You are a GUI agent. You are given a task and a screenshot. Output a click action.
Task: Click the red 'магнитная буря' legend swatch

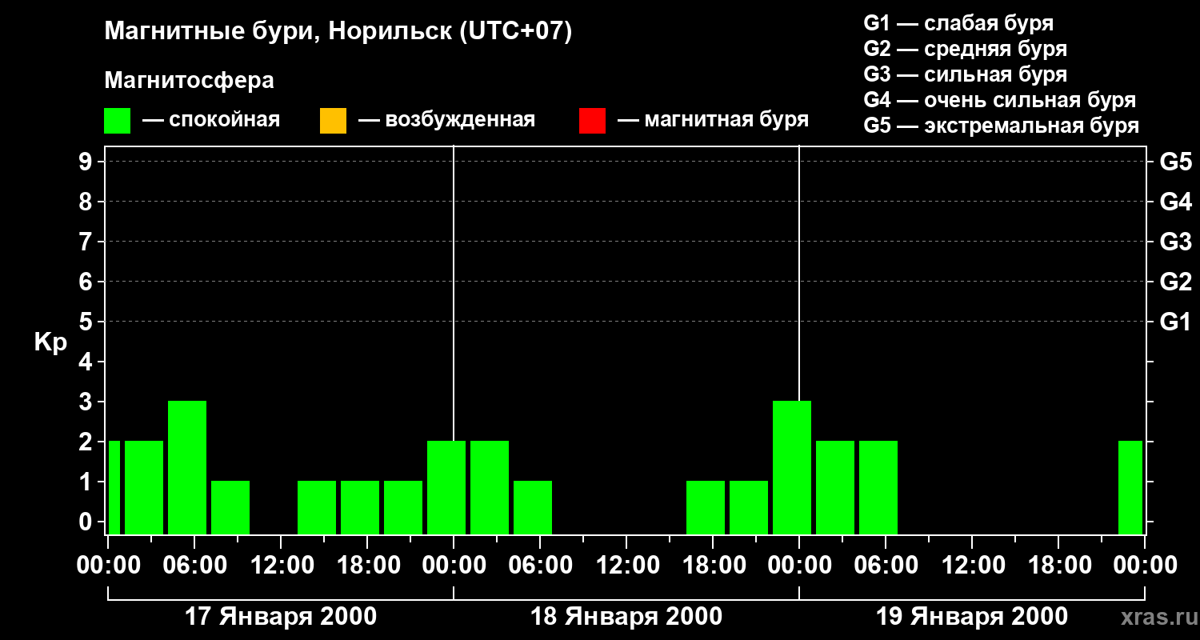coord(592,121)
